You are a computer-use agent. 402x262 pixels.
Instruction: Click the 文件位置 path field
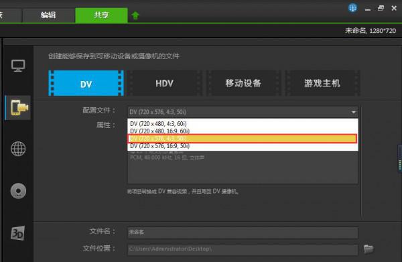coord(243,249)
